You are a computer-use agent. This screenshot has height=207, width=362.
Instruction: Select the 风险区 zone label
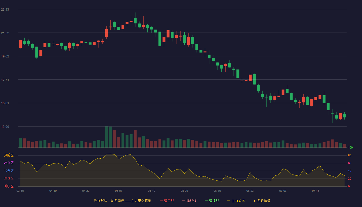click(9, 155)
